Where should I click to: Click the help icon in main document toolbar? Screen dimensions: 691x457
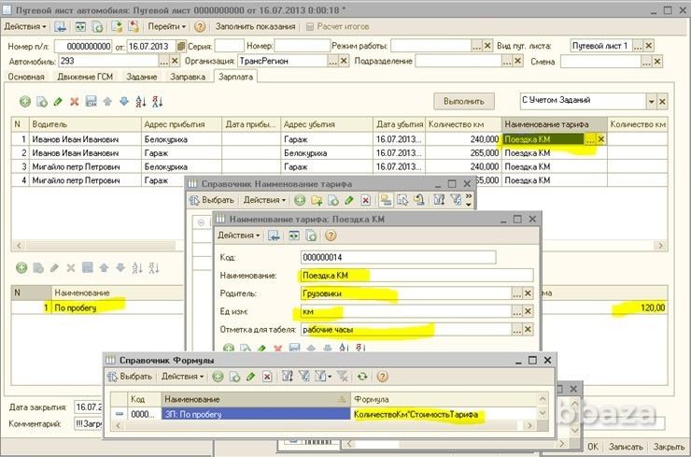point(200,27)
